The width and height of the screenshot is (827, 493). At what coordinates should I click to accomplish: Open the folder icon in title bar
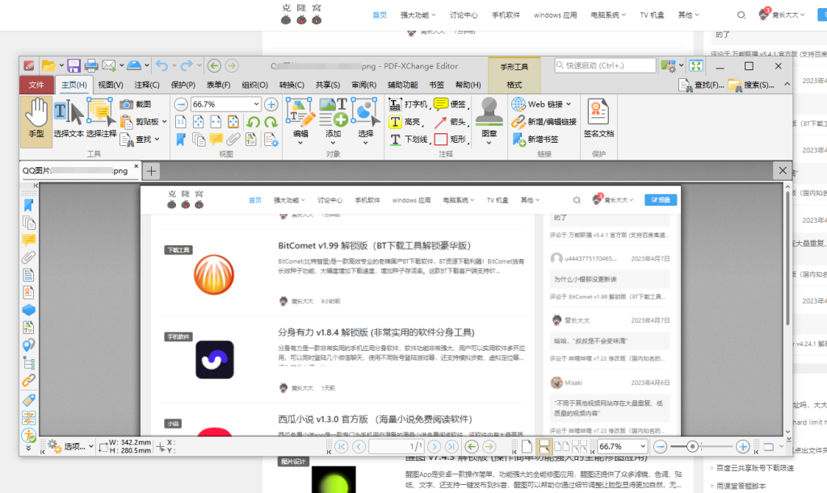[x=48, y=66]
